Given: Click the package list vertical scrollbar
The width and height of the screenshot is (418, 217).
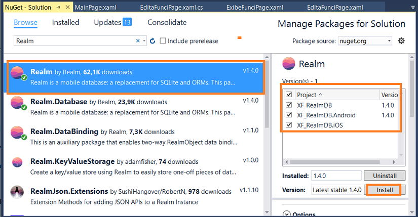Looking at the screenshot, I should pyautogui.click(x=267, y=95).
